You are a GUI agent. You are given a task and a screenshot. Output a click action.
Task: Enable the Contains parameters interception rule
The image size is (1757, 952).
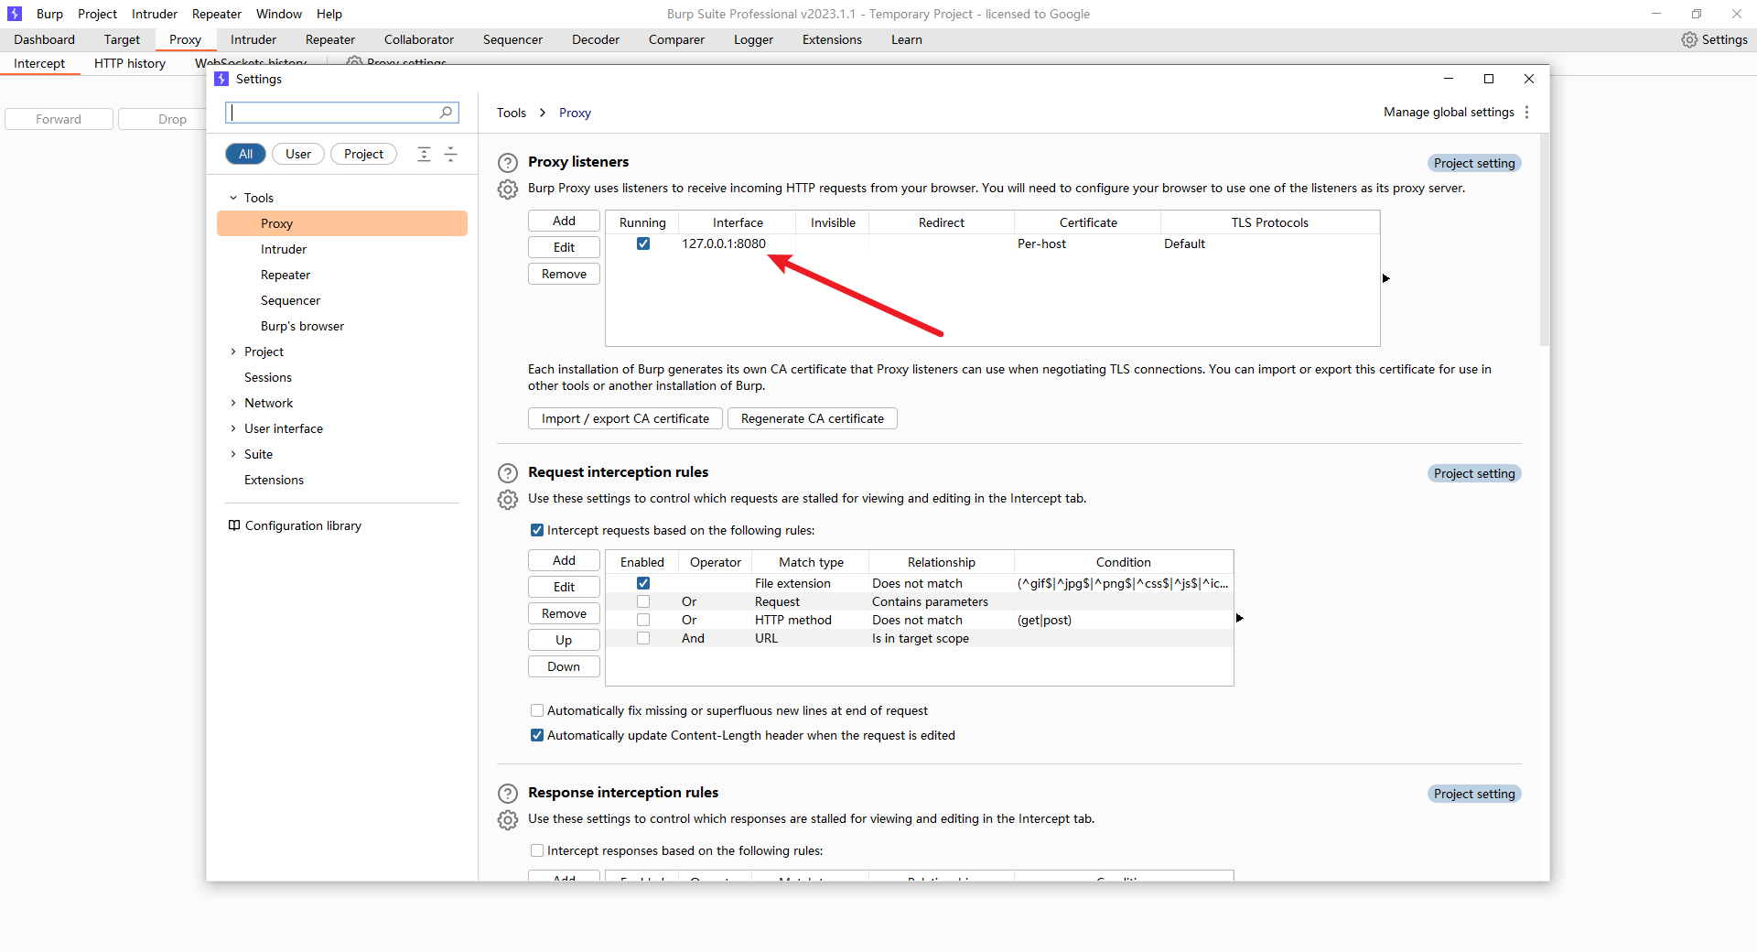(x=643, y=601)
